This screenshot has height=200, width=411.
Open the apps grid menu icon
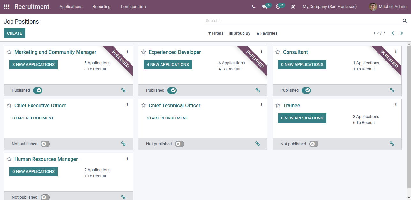6,7
